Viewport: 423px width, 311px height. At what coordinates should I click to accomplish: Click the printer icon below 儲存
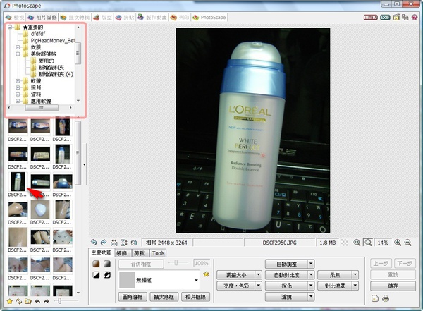pos(386,298)
